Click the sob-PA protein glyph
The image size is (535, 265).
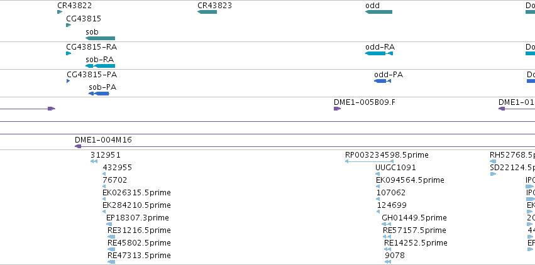(x=99, y=94)
